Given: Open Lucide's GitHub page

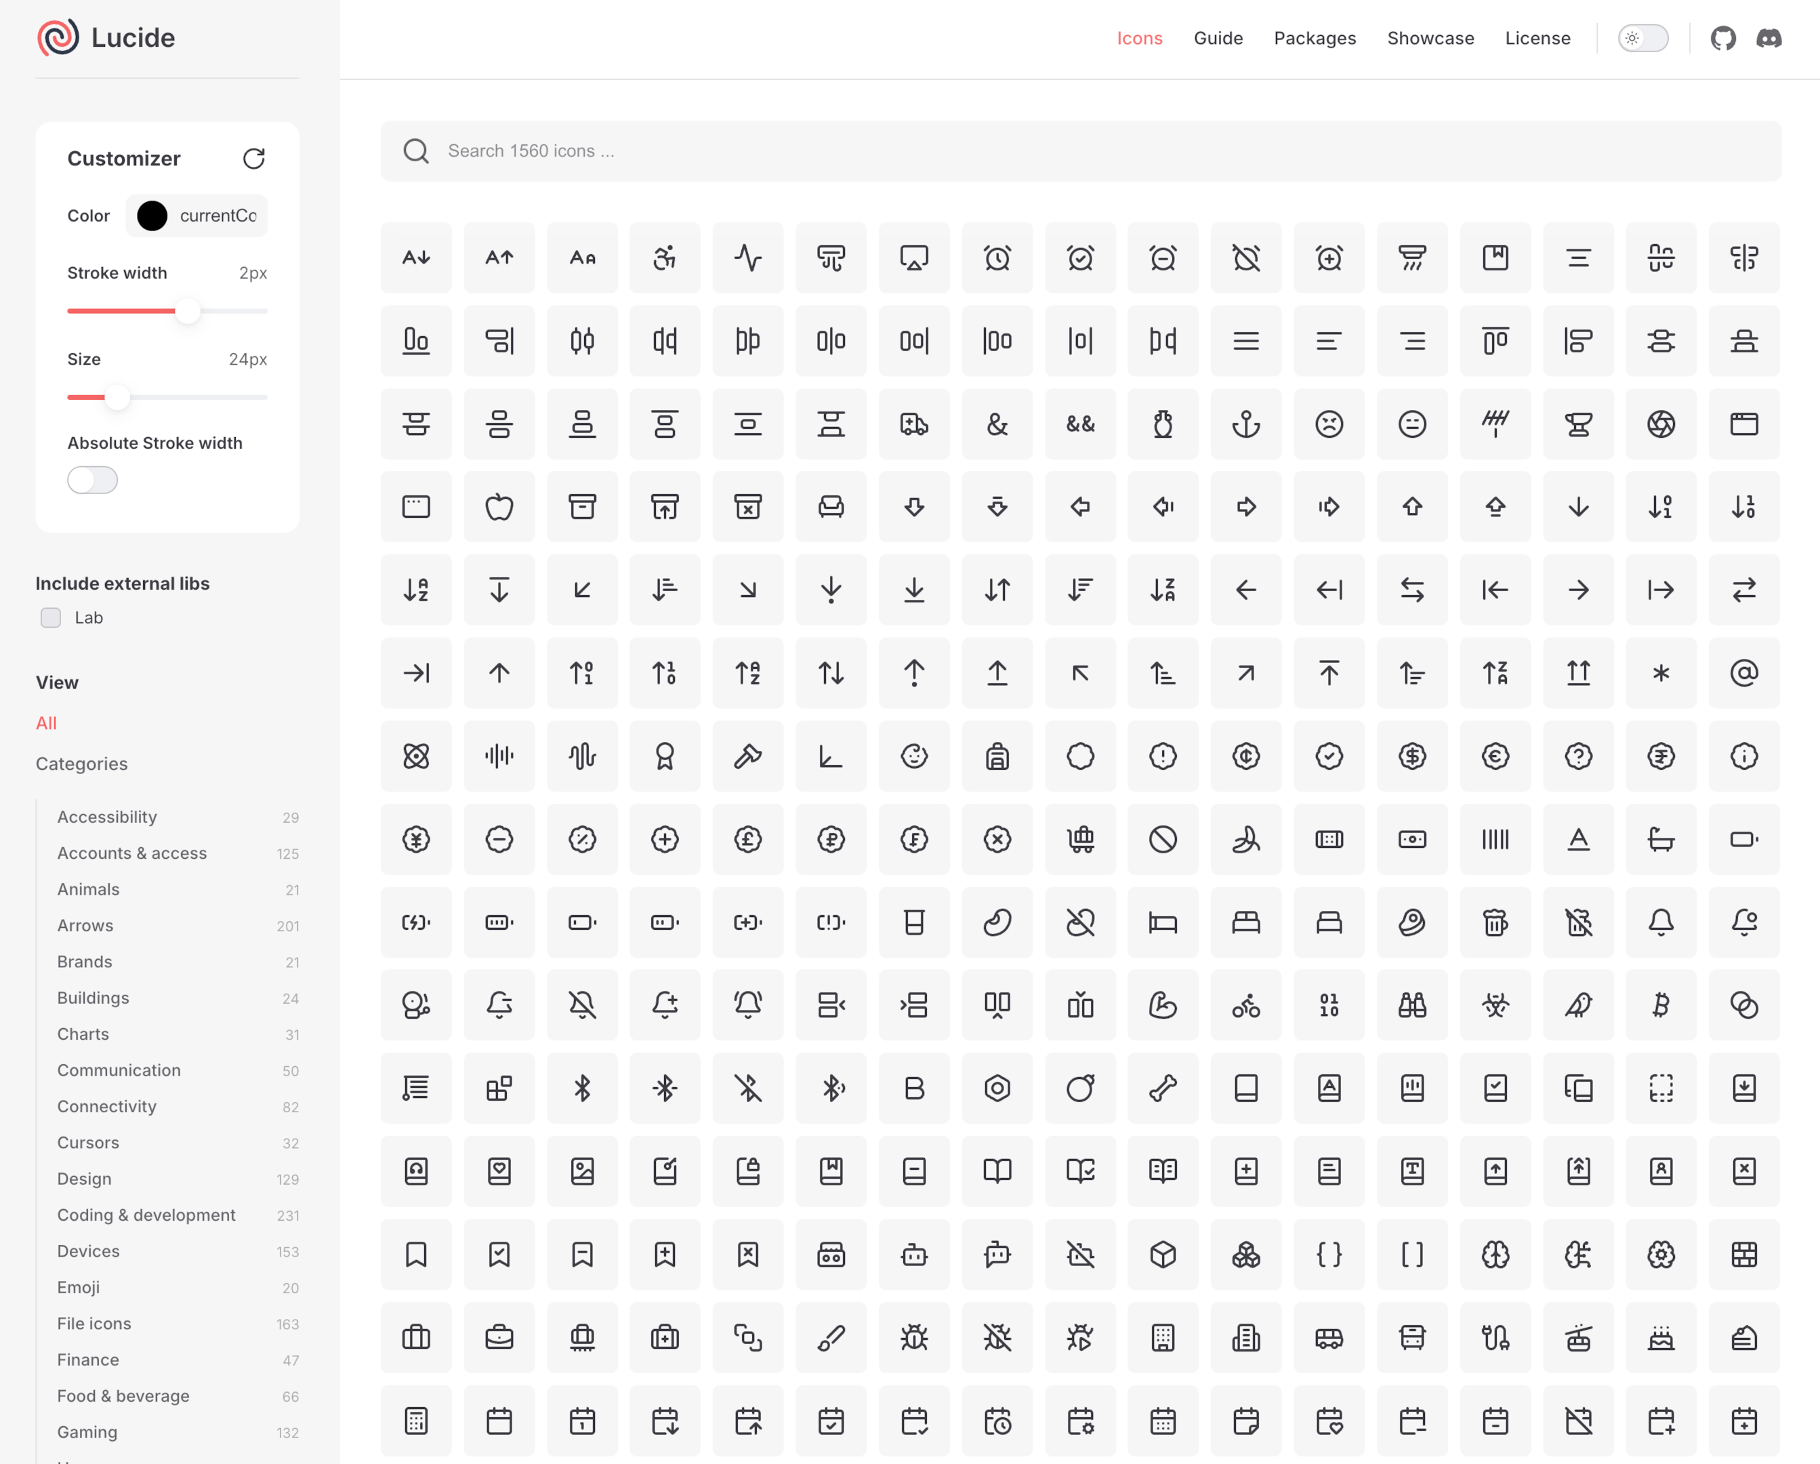Looking at the screenshot, I should 1723,38.
